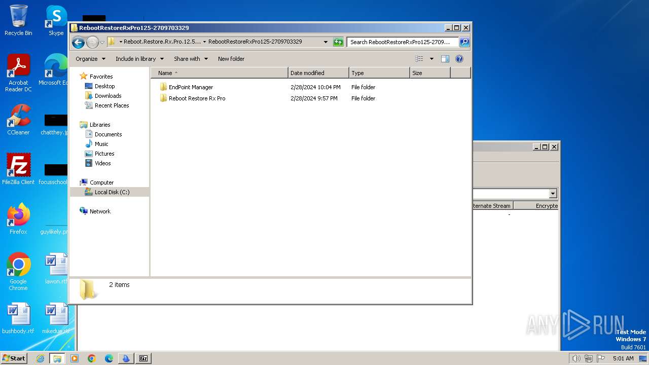Sort by the Name column header
Image resolution: width=649 pixels, height=365 pixels.
click(219, 73)
